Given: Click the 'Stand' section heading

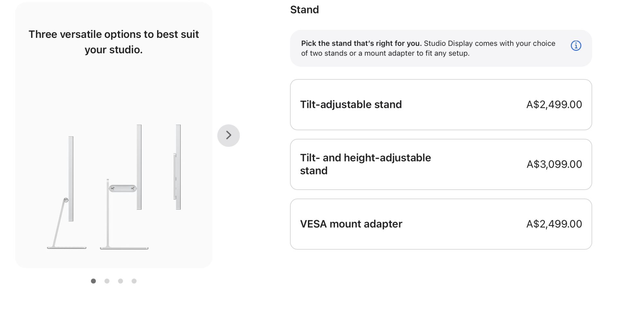Looking at the screenshot, I should [x=304, y=10].
